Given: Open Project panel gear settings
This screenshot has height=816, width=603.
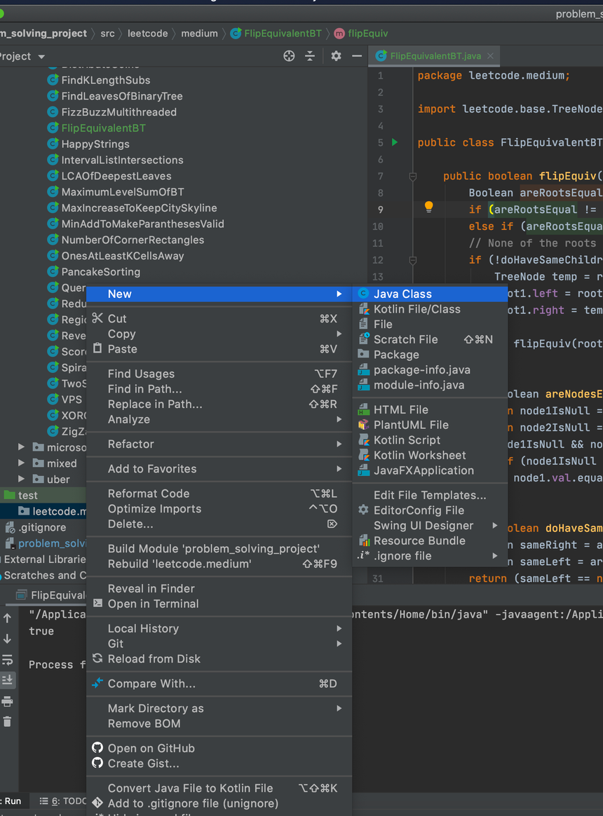Looking at the screenshot, I should (336, 56).
